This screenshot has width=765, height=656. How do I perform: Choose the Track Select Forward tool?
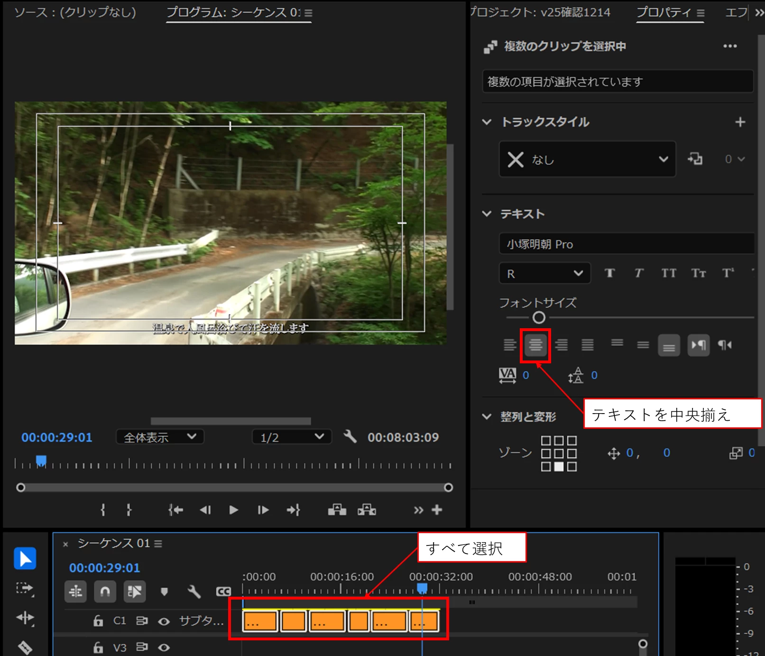click(25, 589)
